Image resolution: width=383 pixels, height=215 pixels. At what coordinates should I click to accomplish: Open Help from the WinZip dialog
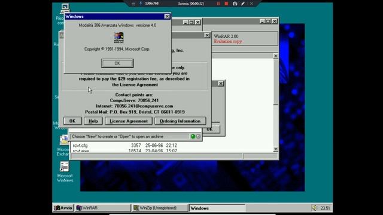tap(93, 121)
